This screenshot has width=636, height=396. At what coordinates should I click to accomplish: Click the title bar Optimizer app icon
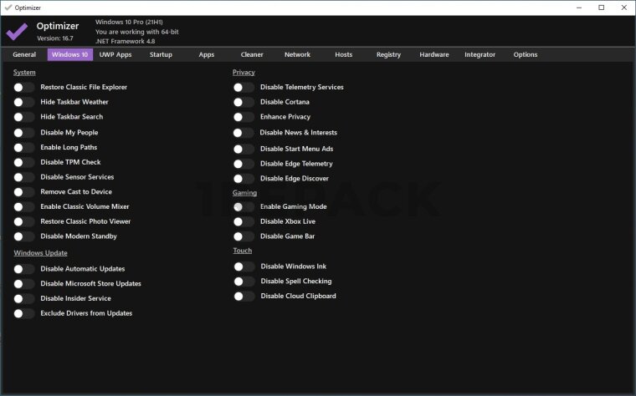click(x=8, y=7)
